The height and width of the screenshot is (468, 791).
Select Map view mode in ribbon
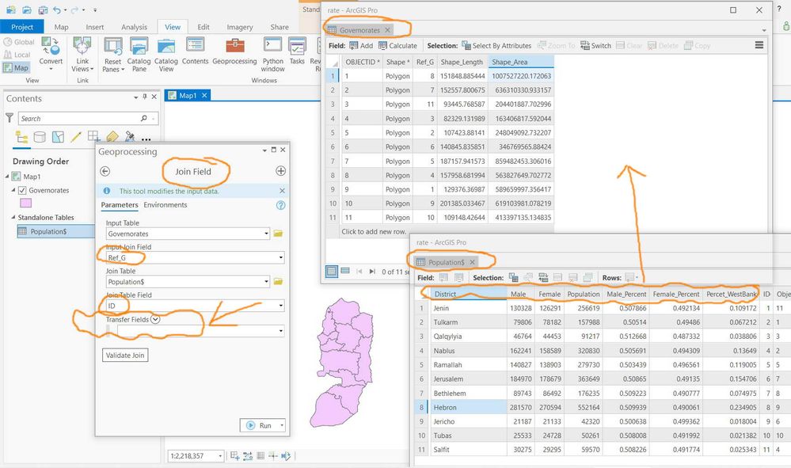click(x=16, y=67)
